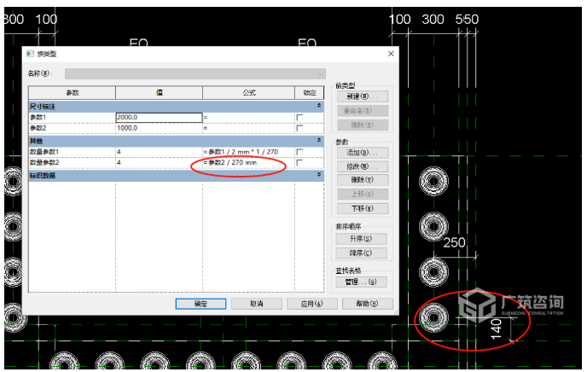Viewport: 587px width, 372px height.
Task: Select the 参数2 parameter name cell
Action: [x=73, y=128]
